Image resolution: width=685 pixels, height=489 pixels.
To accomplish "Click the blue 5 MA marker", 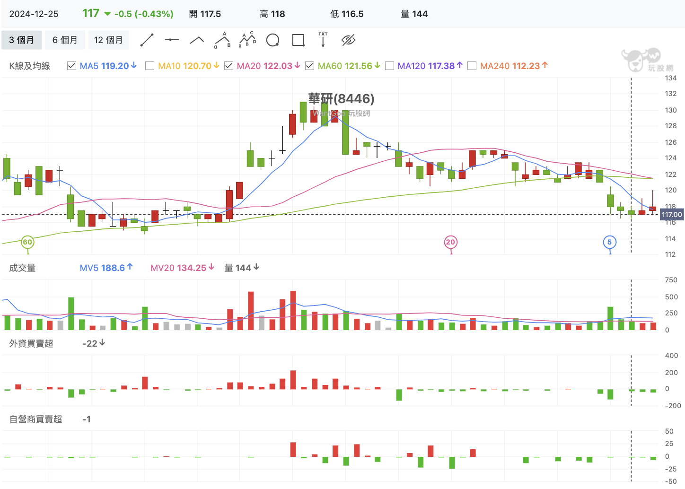I will tap(610, 242).
